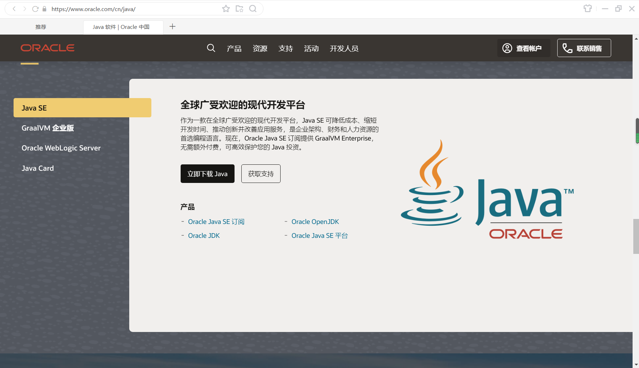Open the 支持 menu

pos(286,48)
